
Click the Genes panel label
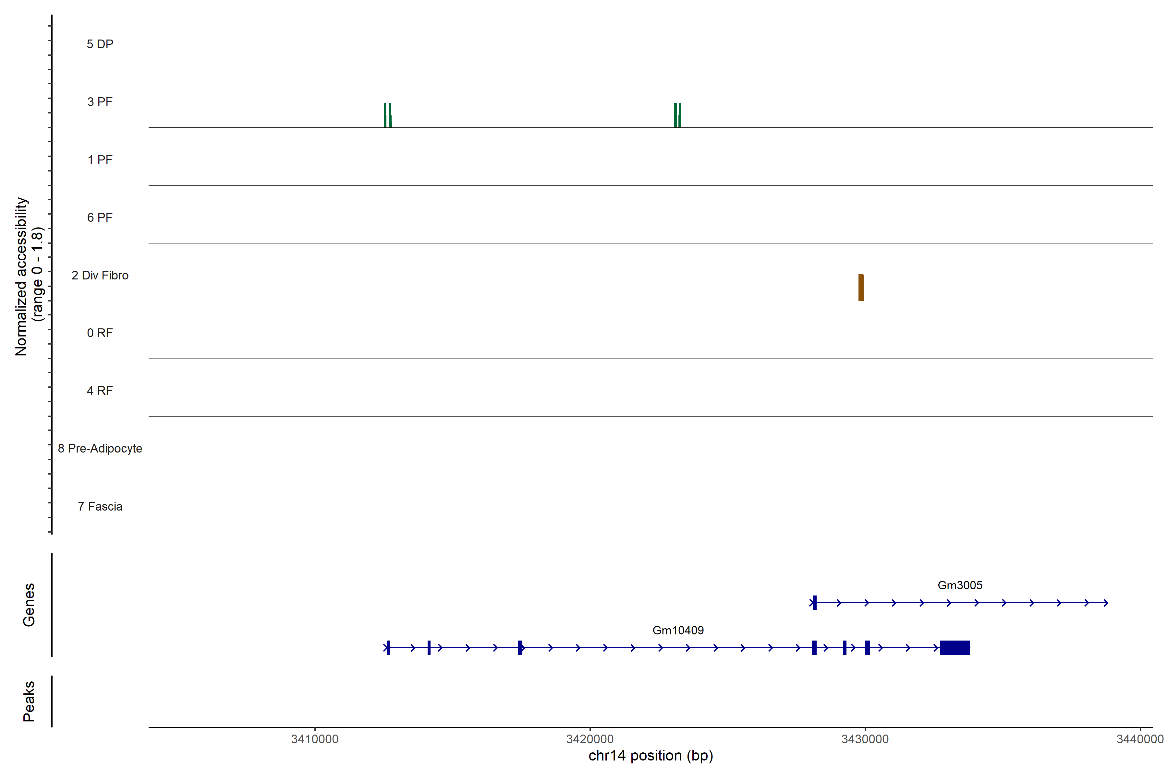point(29,604)
